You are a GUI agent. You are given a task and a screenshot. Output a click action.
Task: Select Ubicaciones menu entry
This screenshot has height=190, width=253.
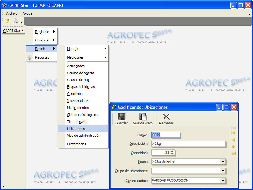click(x=83, y=129)
